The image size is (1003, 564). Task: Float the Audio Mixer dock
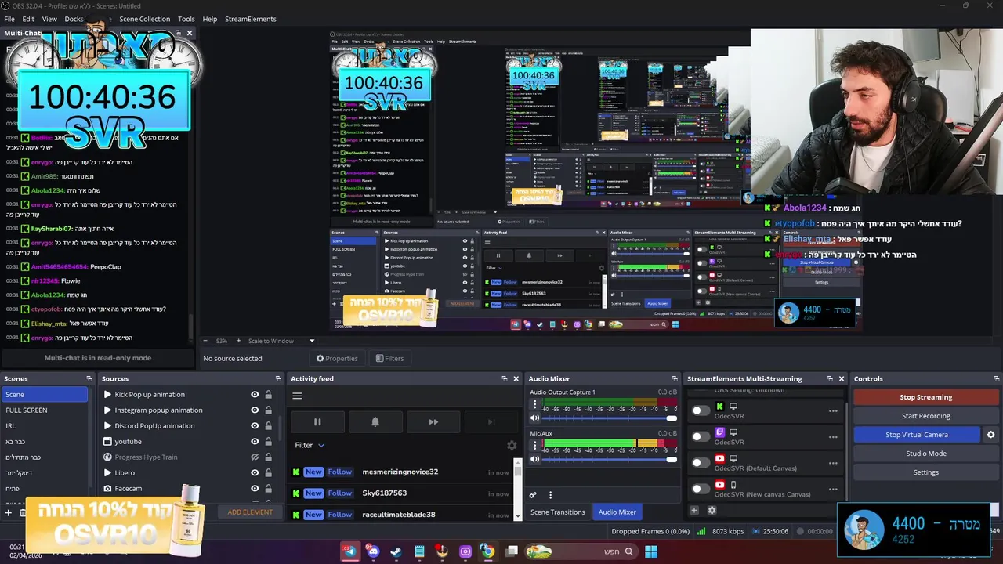pos(674,379)
